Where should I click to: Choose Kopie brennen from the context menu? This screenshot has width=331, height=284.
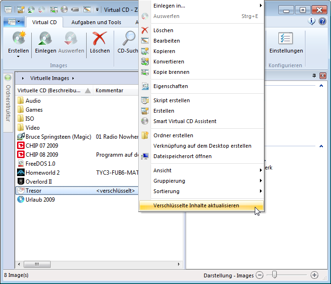(x=201, y=72)
